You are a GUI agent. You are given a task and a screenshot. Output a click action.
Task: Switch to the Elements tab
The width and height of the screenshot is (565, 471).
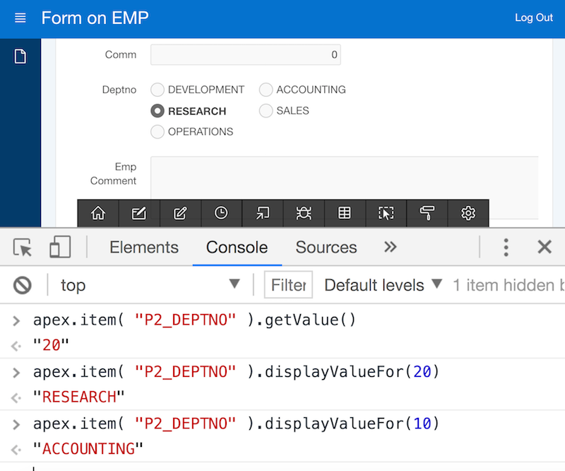point(144,248)
